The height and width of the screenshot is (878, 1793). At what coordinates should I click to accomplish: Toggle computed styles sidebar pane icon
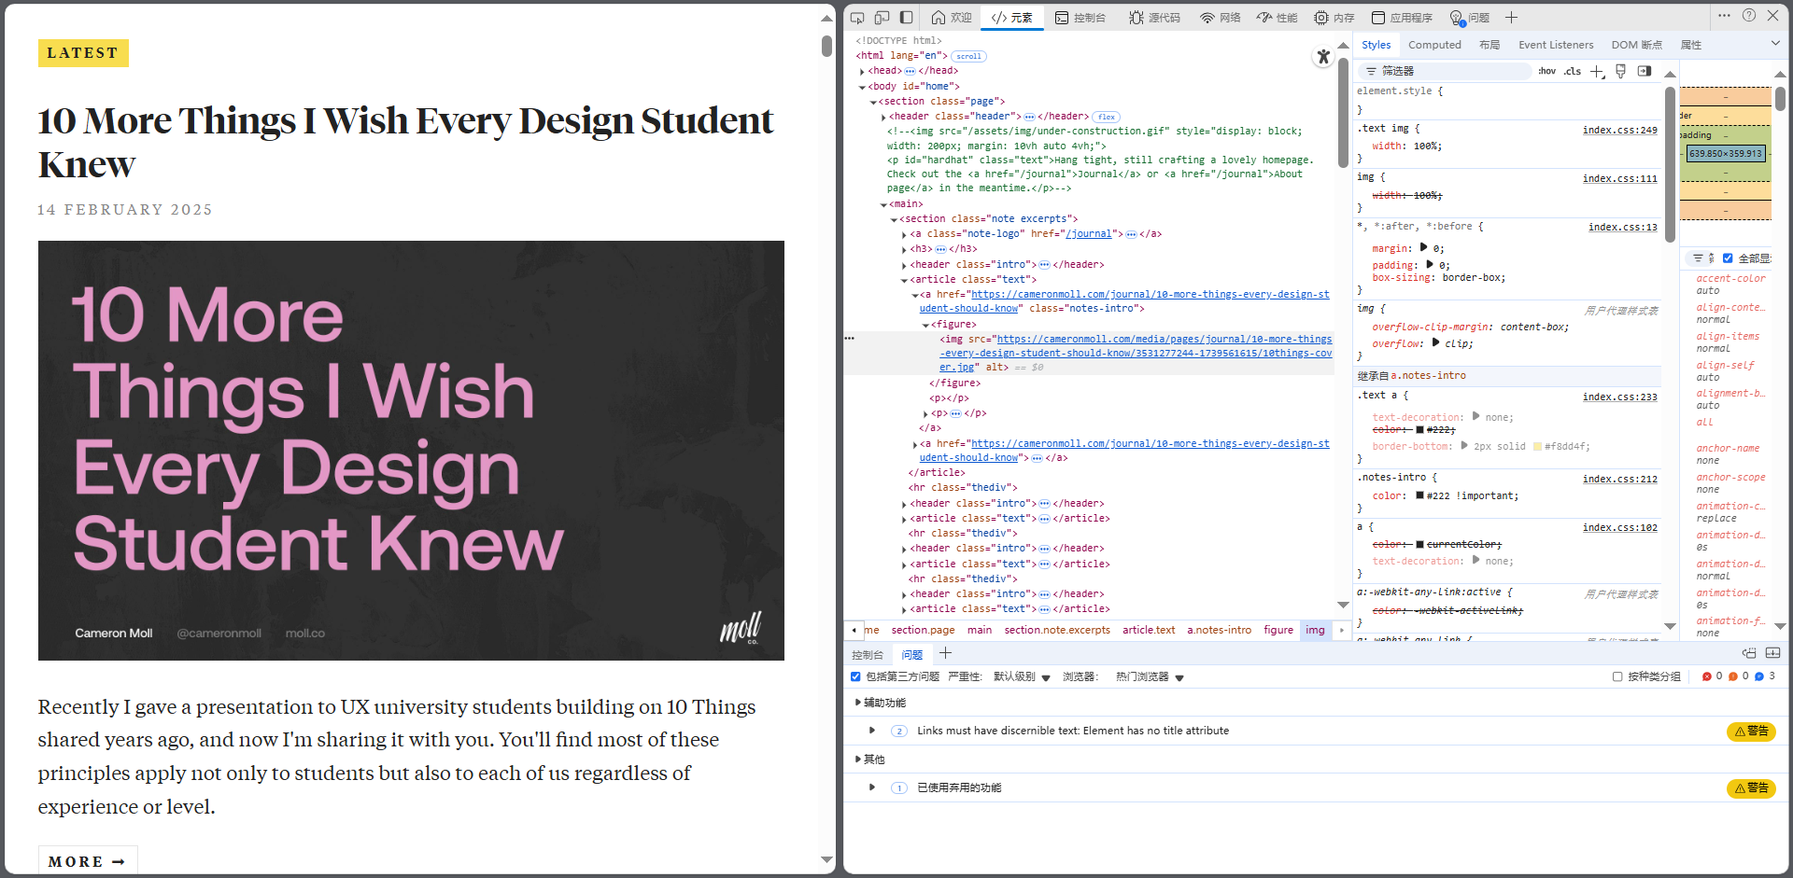coord(1645,71)
